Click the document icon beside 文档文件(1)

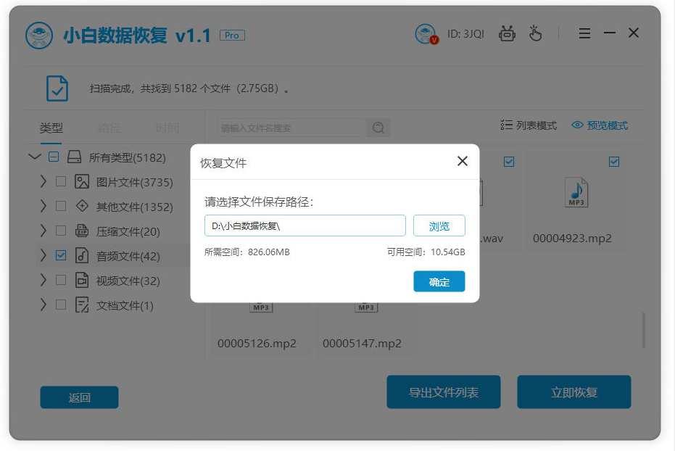tap(82, 305)
